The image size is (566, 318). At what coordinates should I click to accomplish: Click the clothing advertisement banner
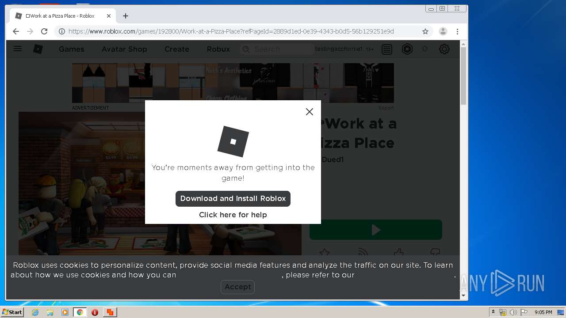tap(233, 83)
